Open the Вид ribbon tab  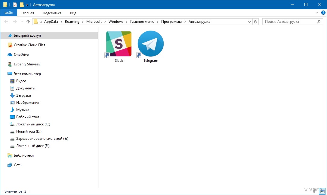(73, 13)
